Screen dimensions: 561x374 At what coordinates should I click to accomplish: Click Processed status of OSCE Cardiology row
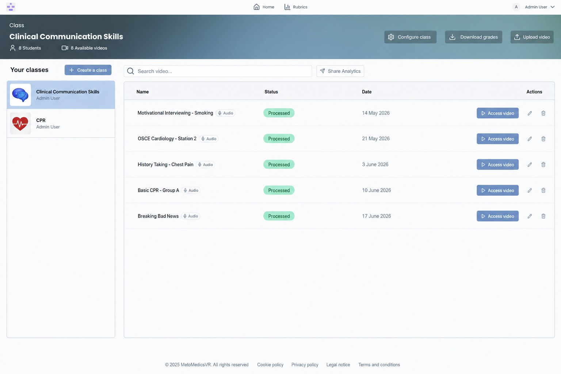[279, 139]
